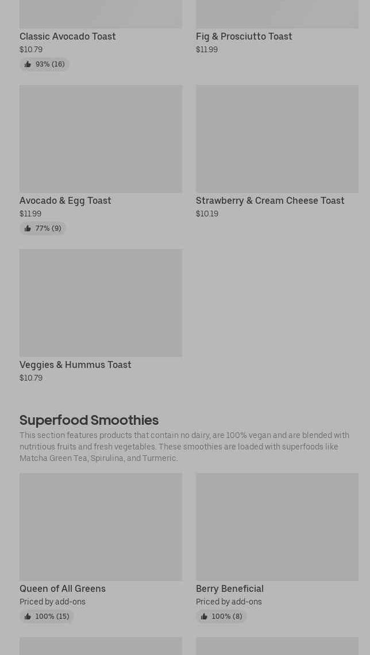Open the Avocado & Egg Toast photo
This screenshot has width=370, height=655.
click(101, 139)
